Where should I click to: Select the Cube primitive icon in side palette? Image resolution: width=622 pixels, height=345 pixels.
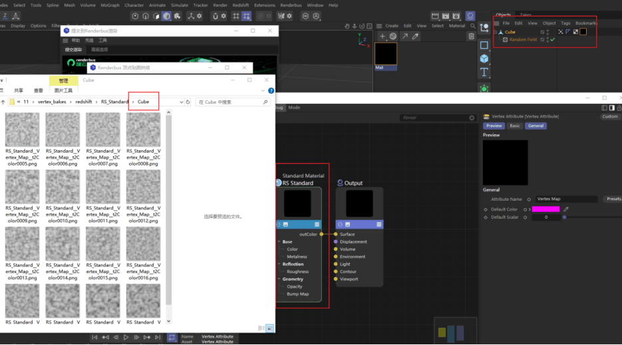484,58
